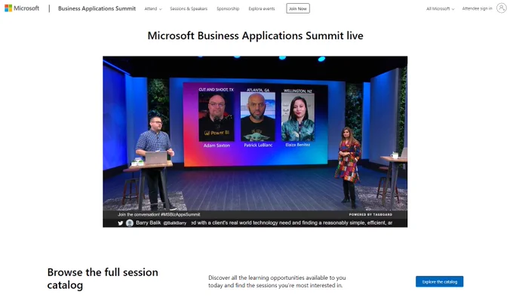Click the 'Microsoft Business Applications Summit live' heading
The height and width of the screenshot is (307, 513).
pos(255,35)
